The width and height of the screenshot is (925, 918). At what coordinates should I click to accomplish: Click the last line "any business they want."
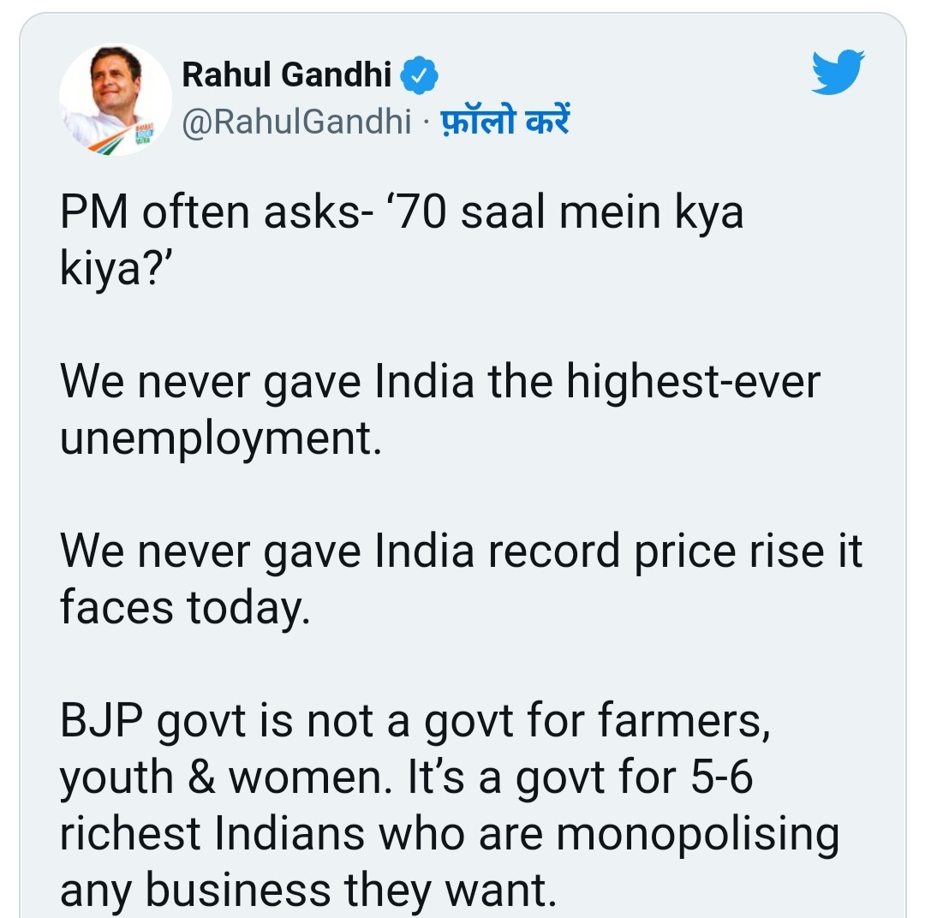[307, 889]
